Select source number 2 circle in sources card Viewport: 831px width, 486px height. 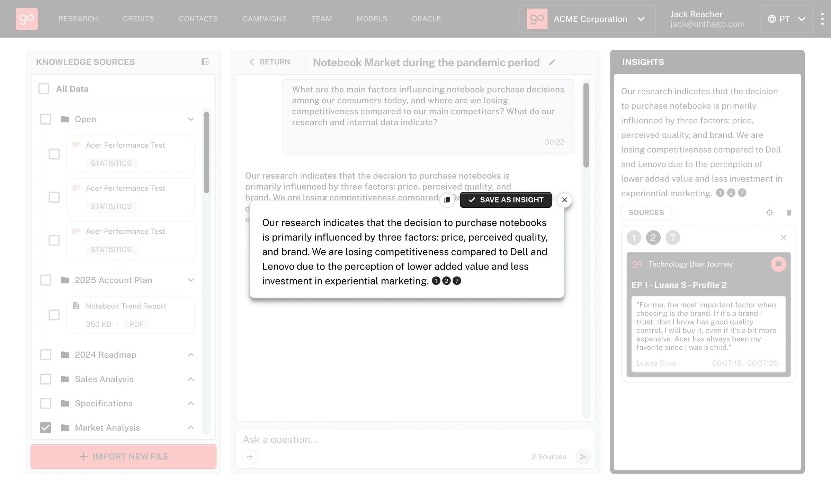point(653,237)
